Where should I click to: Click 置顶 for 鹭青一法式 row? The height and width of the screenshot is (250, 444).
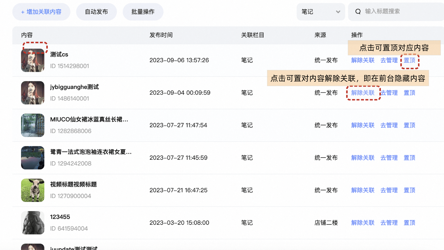click(x=410, y=158)
